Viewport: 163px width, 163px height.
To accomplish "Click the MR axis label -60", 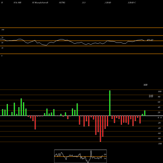I will coord(159,133).
